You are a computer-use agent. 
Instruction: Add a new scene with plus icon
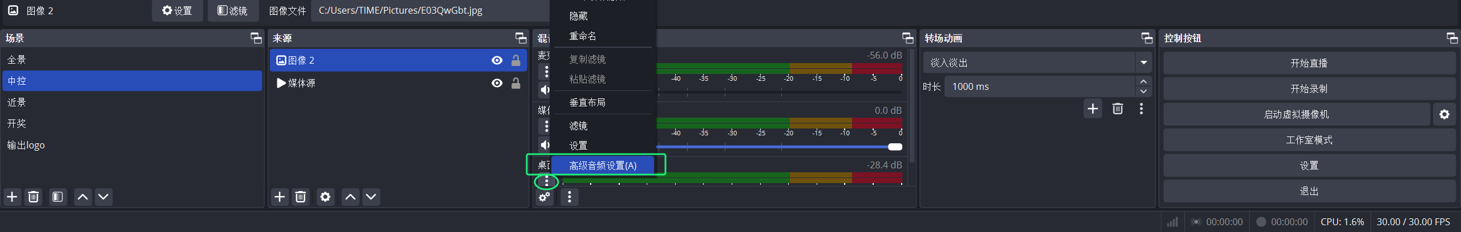pyautogui.click(x=12, y=197)
